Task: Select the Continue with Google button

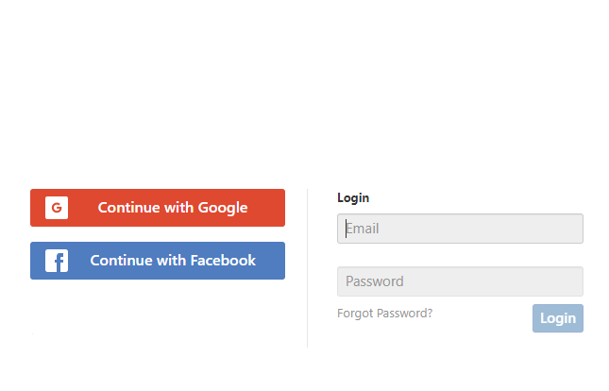Action: 158,208
